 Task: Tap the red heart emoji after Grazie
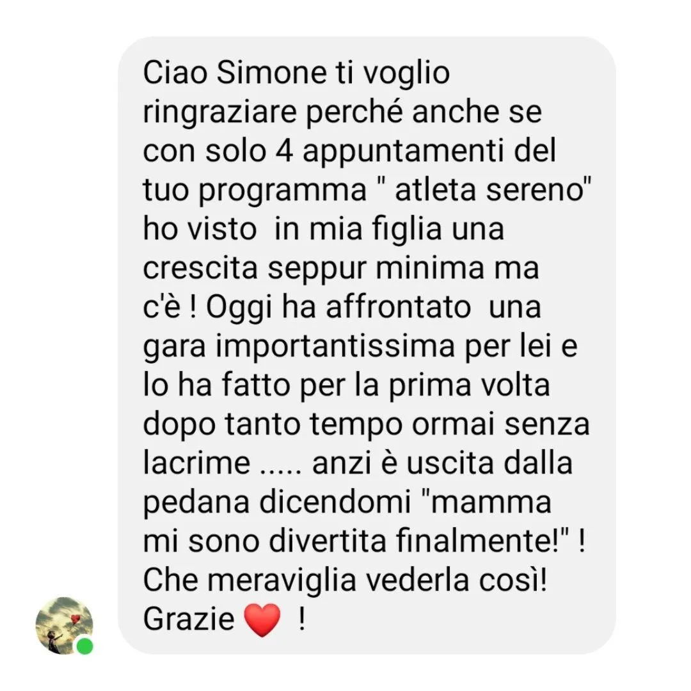262,620
